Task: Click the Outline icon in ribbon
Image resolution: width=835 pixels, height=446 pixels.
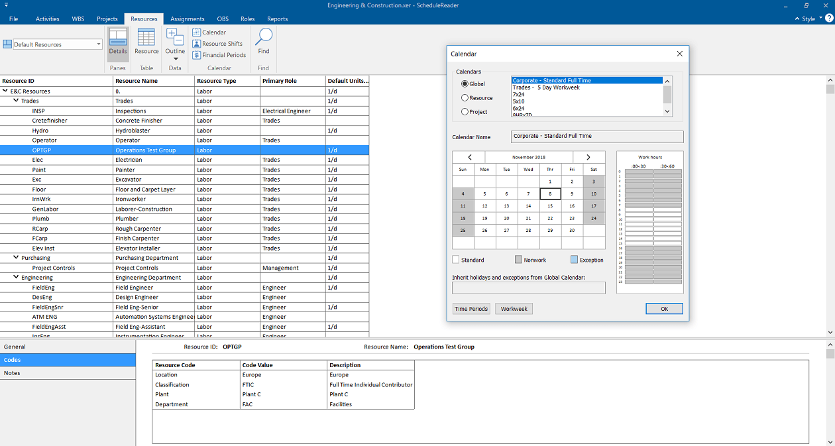Action: (175, 42)
